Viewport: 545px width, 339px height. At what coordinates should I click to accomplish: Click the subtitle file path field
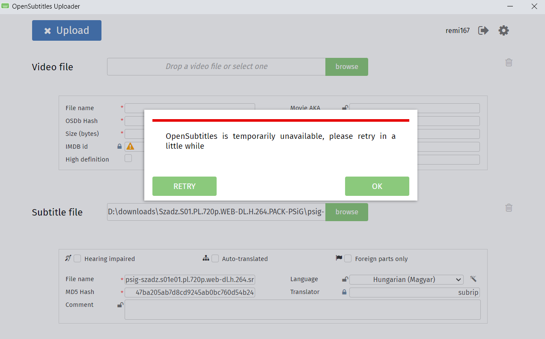click(x=216, y=212)
